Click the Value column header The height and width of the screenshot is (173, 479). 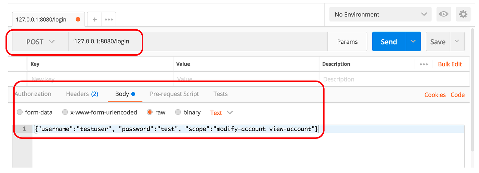pos(183,64)
